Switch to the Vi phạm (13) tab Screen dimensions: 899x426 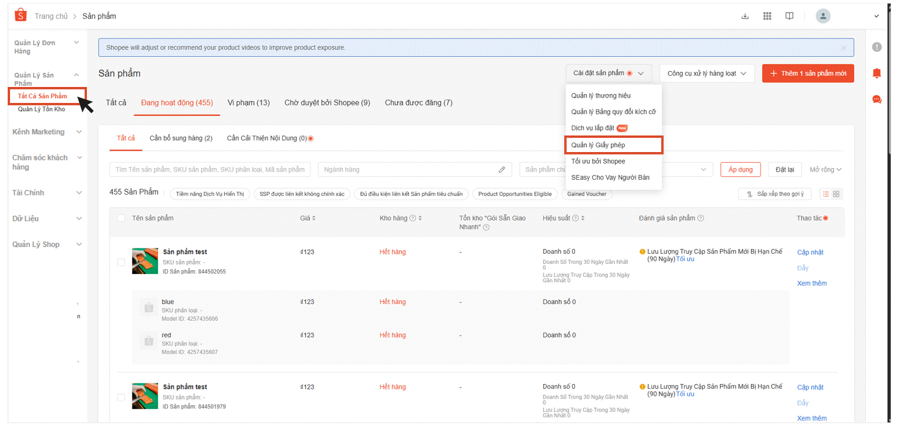click(248, 103)
